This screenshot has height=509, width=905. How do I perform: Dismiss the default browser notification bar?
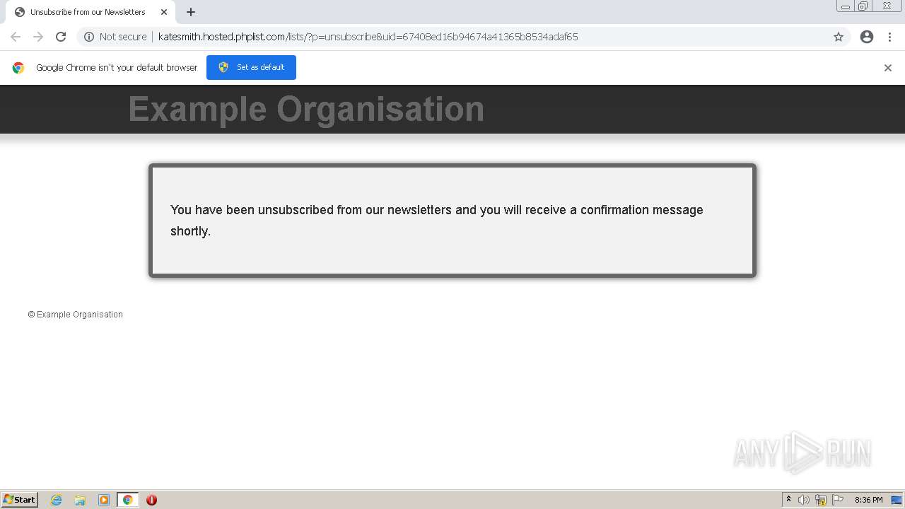pyautogui.click(x=888, y=68)
